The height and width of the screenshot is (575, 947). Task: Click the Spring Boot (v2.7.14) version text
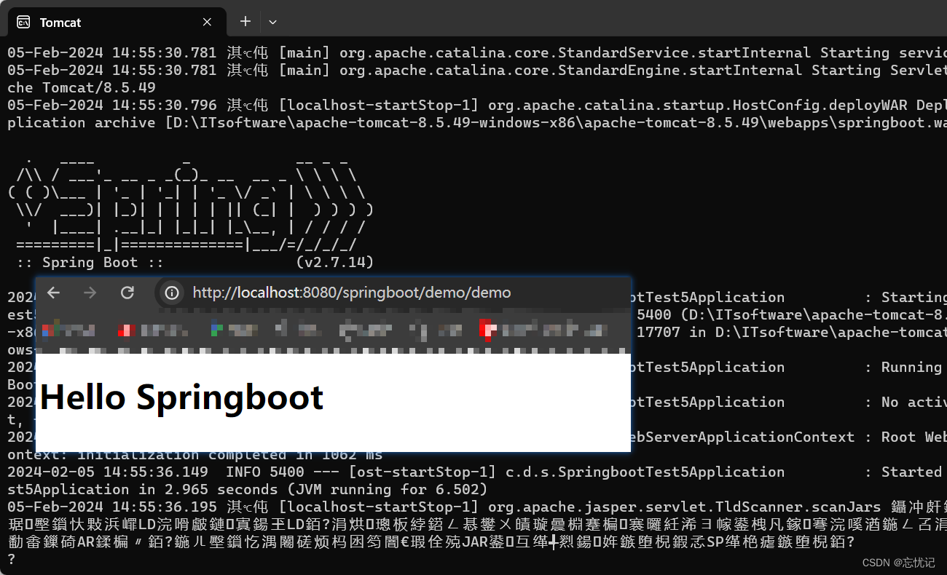tap(335, 262)
